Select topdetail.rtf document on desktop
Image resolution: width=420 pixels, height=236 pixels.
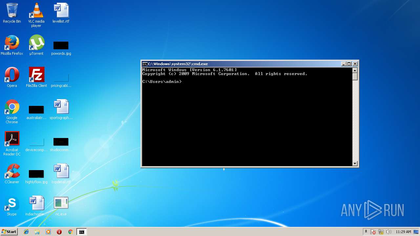(x=61, y=174)
